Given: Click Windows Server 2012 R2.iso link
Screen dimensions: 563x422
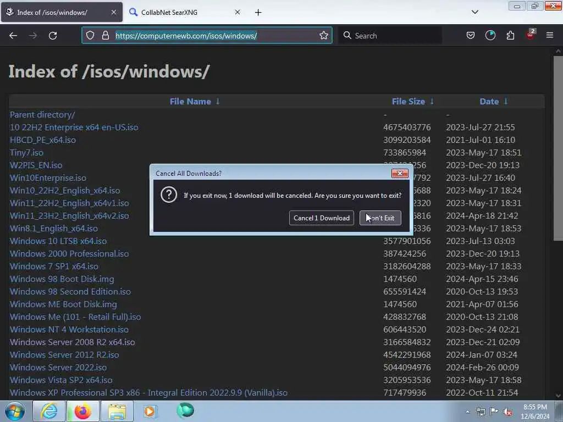Looking at the screenshot, I should coord(64,354).
